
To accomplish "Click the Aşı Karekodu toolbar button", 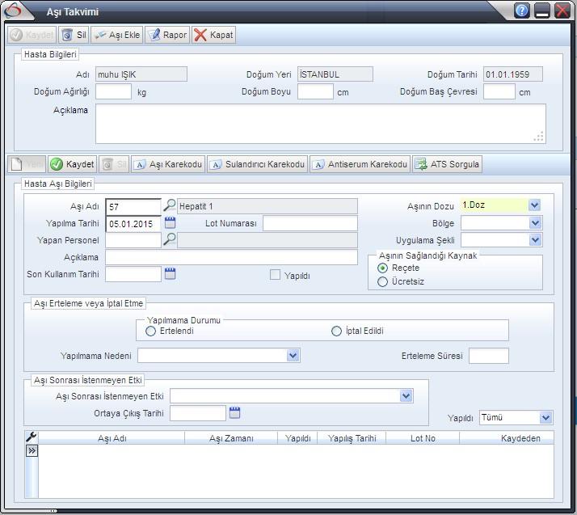I will 168,164.
